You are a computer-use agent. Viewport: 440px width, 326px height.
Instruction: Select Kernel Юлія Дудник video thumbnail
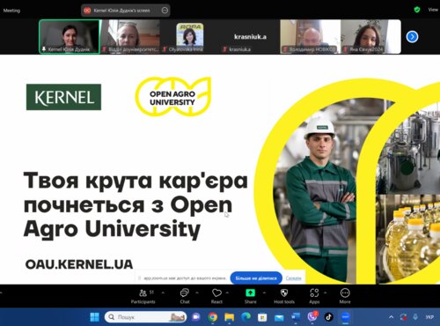click(x=70, y=37)
